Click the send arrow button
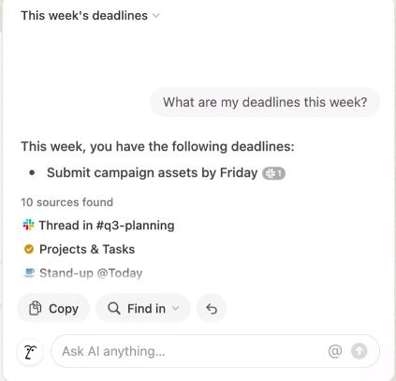 [x=359, y=351]
